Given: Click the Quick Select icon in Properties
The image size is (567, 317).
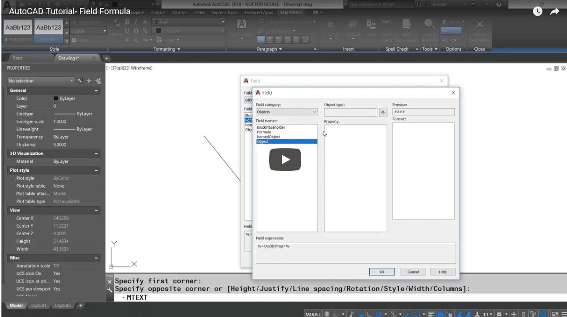Looking at the screenshot, I should tap(98, 81).
